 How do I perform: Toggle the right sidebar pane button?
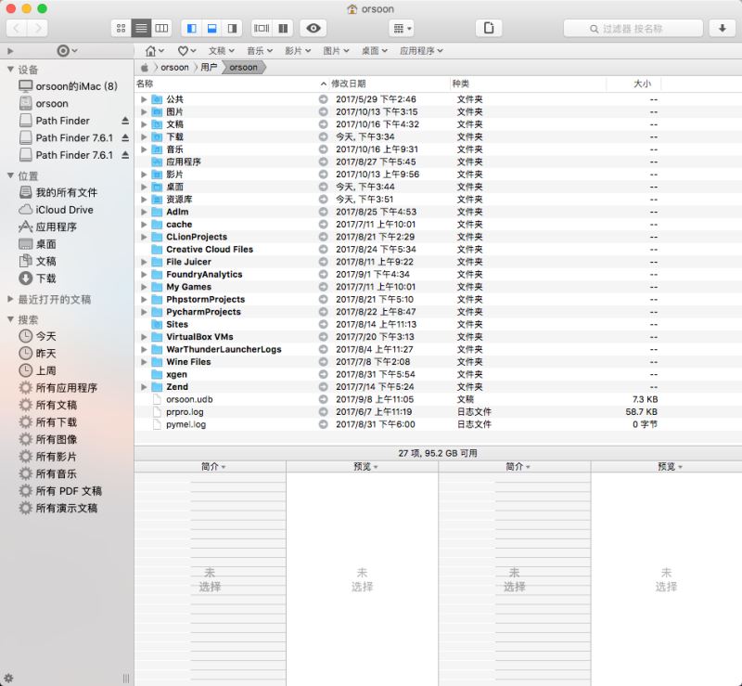(x=232, y=29)
